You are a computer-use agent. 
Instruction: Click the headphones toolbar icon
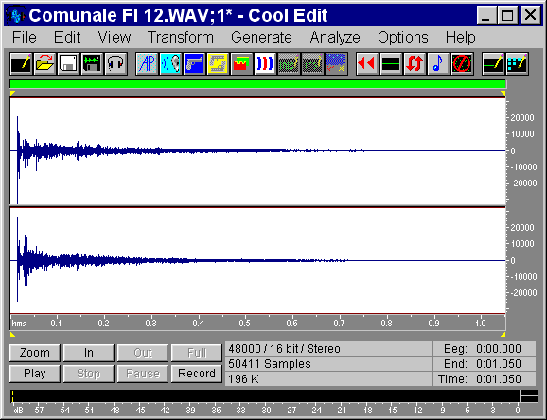coord(115,63)
